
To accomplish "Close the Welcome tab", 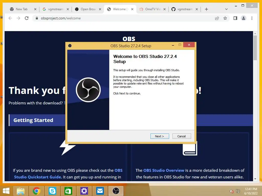I will [x=132, y=9].
